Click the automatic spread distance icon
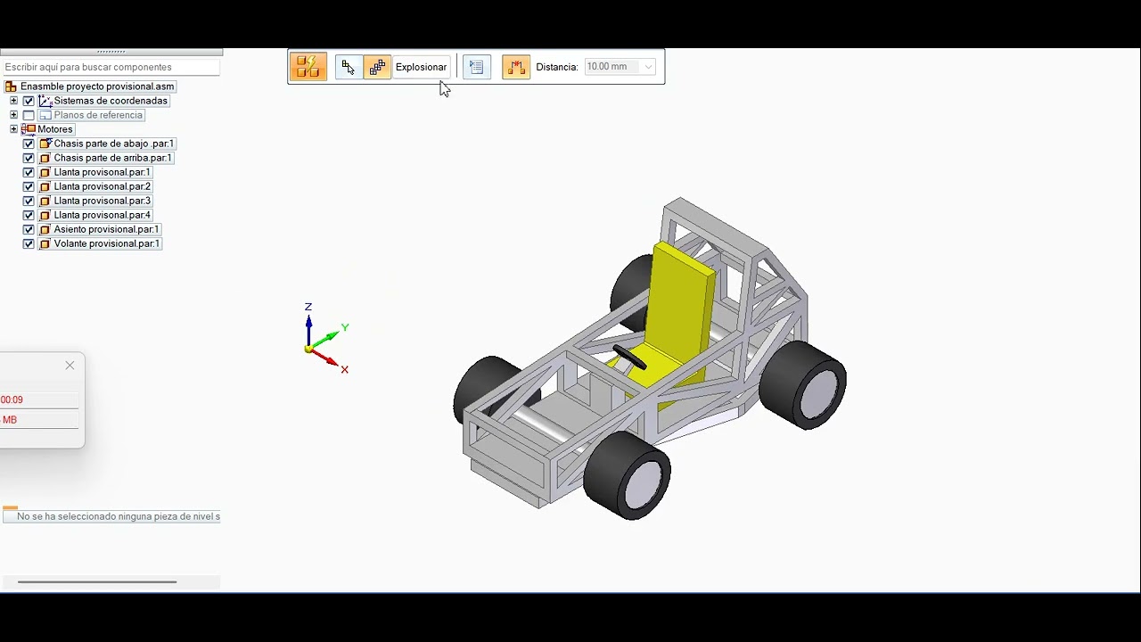This screenshot has height=642, width=1141. (516, 67)
